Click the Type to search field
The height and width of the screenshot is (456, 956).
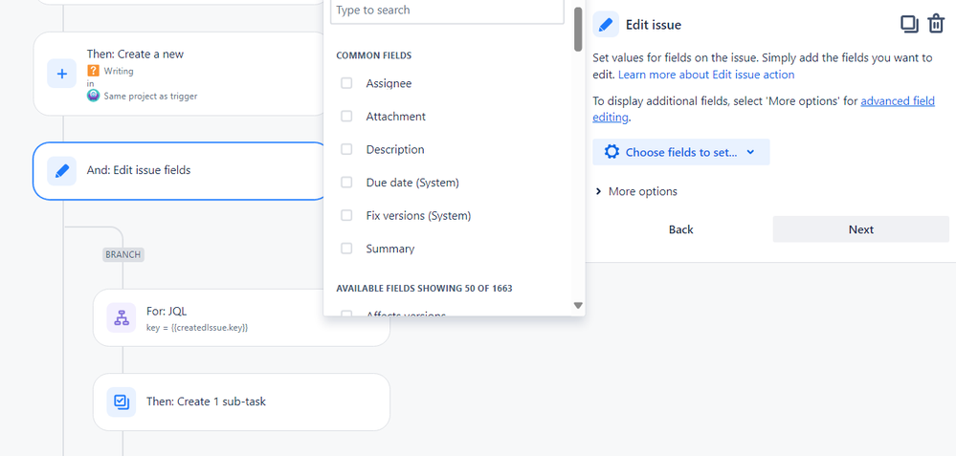(447, 11)
